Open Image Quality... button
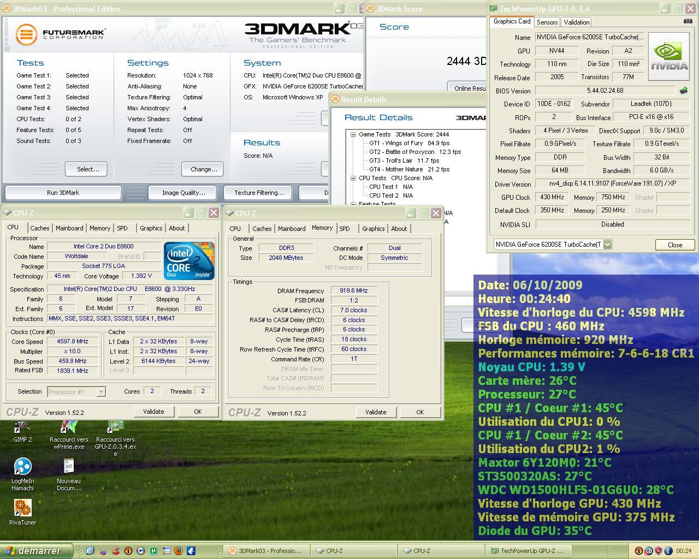 (x=183, y=193)
